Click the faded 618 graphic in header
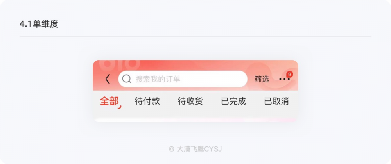The width and height of the screenshot is (391, 164). [118, 65]
